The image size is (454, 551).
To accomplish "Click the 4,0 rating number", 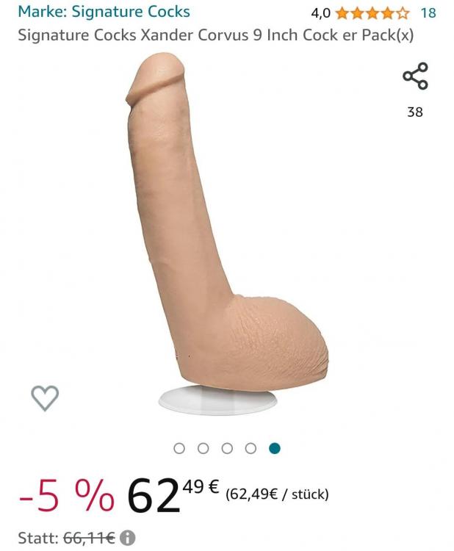I will coord(320,13).
